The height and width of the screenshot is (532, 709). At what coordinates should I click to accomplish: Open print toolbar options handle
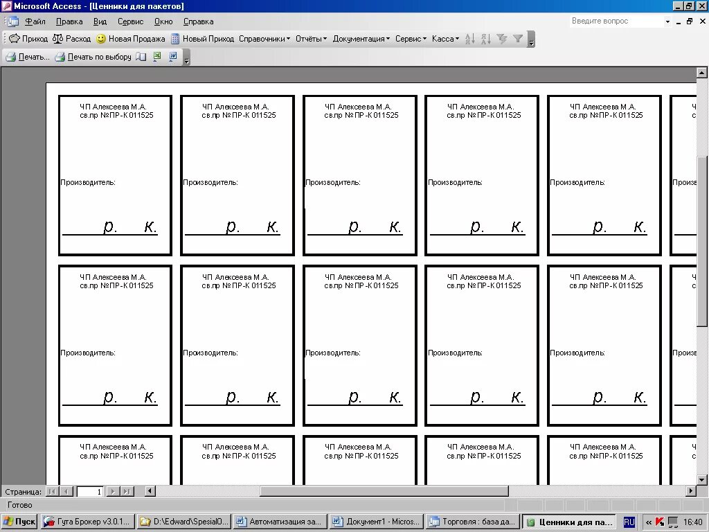click(x=187, y=57)
